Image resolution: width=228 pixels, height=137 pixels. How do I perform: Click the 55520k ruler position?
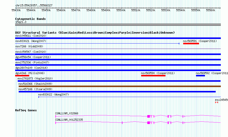click(x=151, y=10)
